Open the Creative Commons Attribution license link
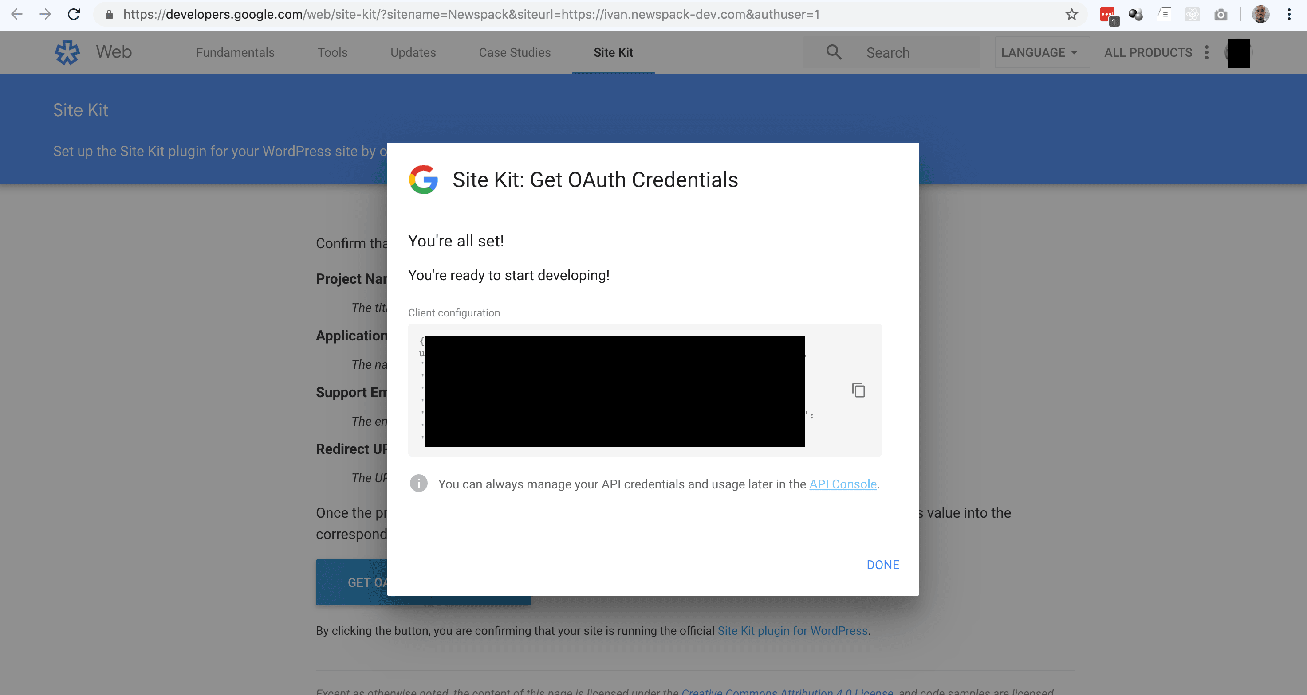Screen dimensions: 1307x695 tap(787, 691)
